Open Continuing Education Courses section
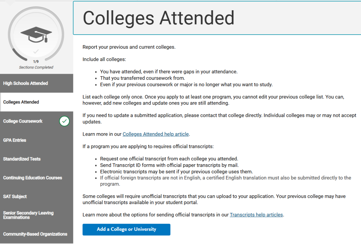The image size is (361, 244). coord(32,178)
